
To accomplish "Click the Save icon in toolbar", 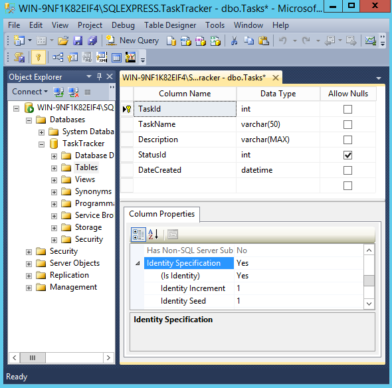I will pos(78,41).
